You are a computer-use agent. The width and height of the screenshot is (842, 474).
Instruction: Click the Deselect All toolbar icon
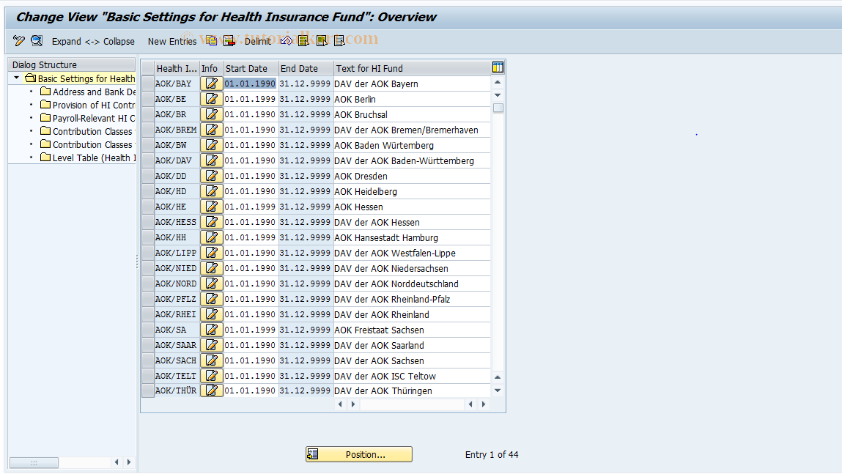coord(339,41)
